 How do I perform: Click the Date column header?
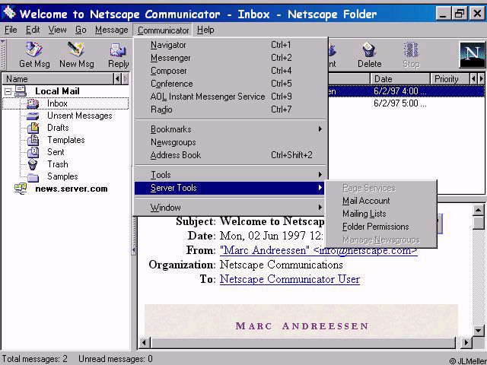pyautogui.click(x=400, y=79)
